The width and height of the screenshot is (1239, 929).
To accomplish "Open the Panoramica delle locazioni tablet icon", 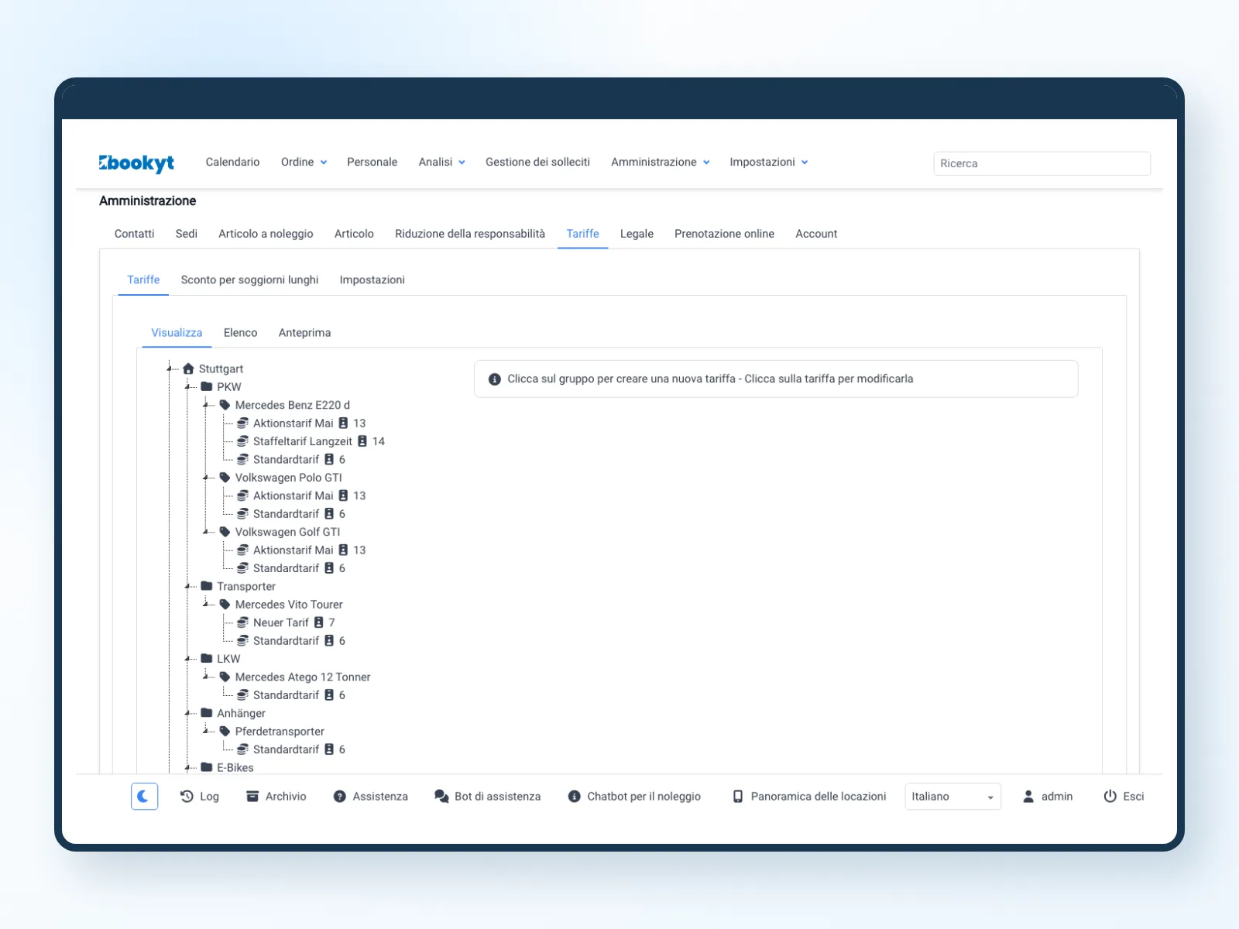I will (x=738, y=797).
